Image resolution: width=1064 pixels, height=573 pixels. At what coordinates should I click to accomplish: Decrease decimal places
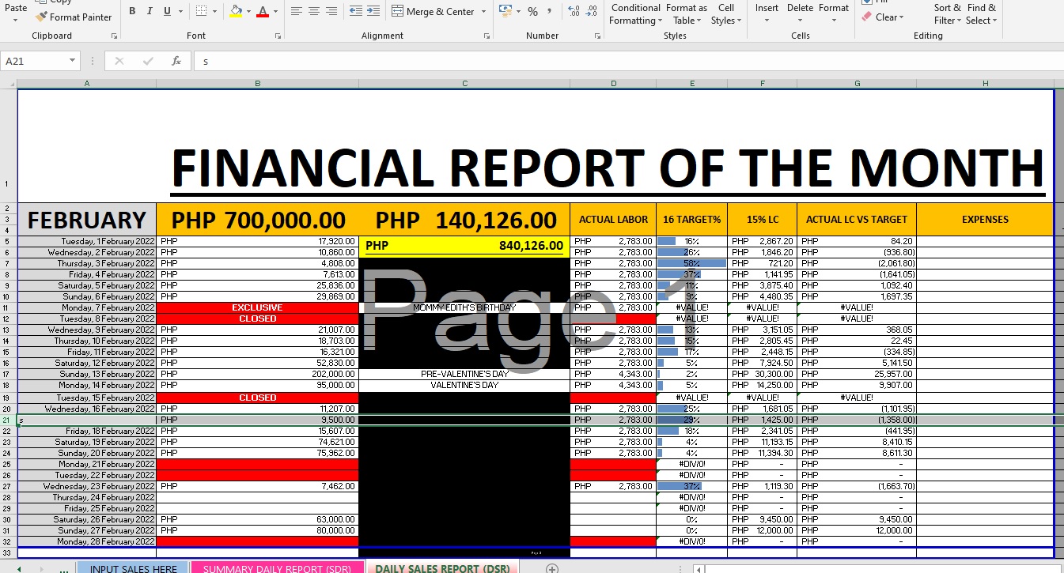point(592,11)
